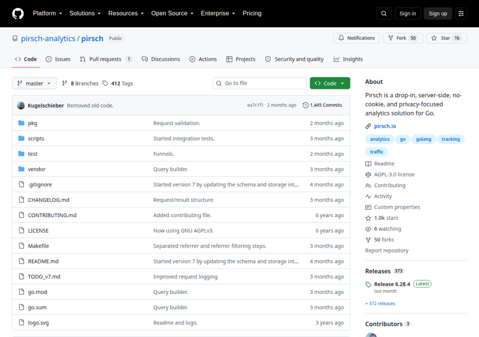479x337 pixels.
Task: Click the fork icon next to Fork
Action: pos(391,38)
